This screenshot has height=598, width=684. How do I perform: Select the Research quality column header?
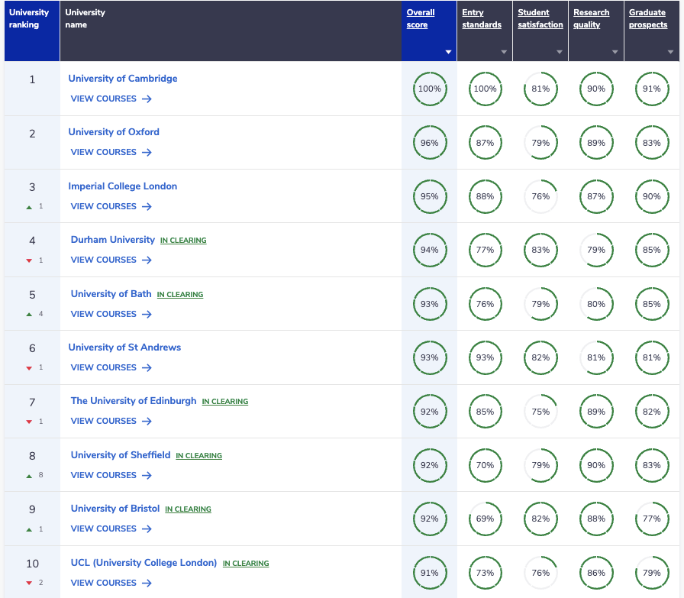click(x=591, y=18)
